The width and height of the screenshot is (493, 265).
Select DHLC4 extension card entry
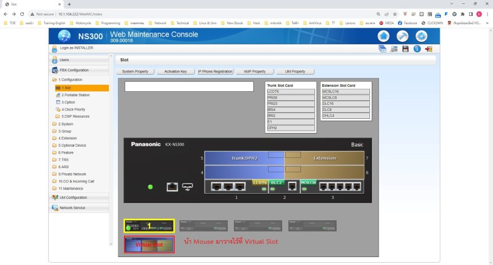tap(346, 116)
